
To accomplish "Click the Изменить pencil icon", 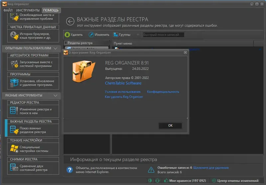I will tap(91, 35).
